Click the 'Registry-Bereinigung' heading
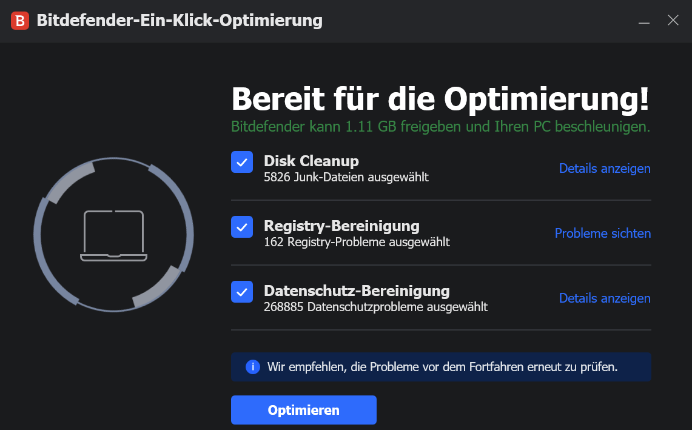The height and width of the screenshot is (430, 692). pyautogui.click(x=341, y=226)
